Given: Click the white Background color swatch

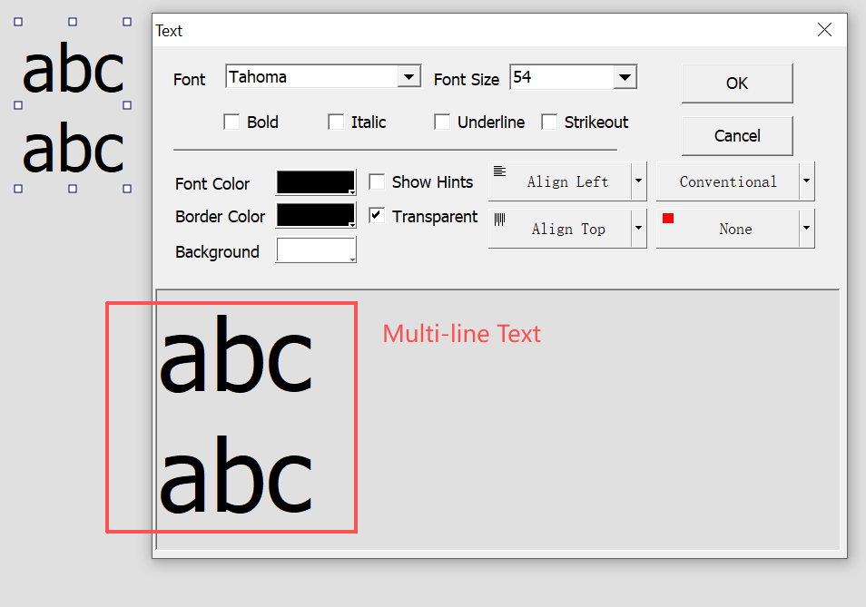Looking at the screenshot, I should [315, 250].
